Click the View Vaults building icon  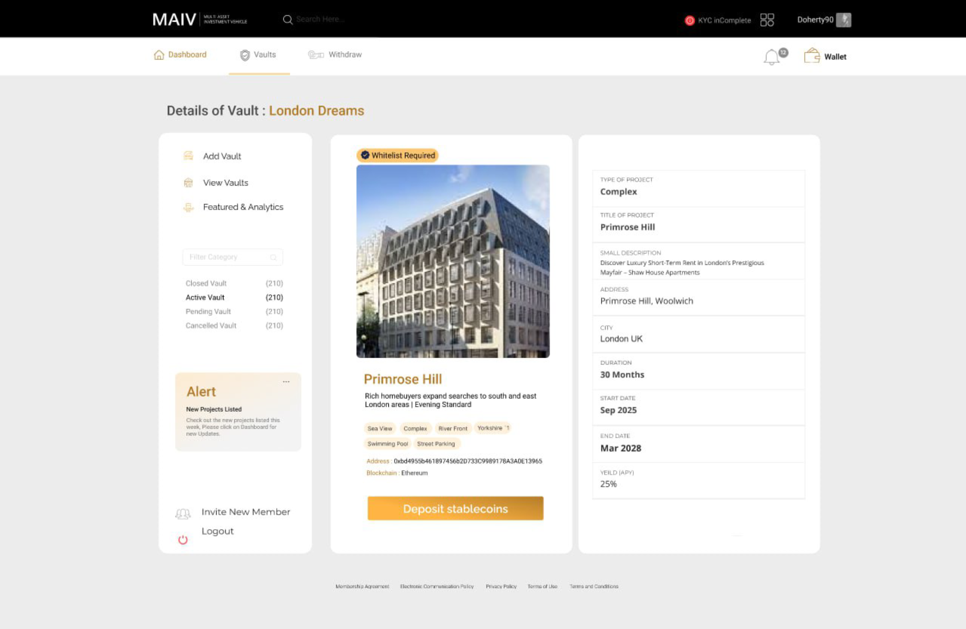point(188,183)
